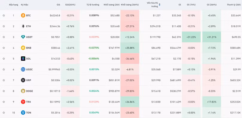Viewport: 242px width, 118px height.
Task: Add USDC to favorites star
Action: coord(4,69)
